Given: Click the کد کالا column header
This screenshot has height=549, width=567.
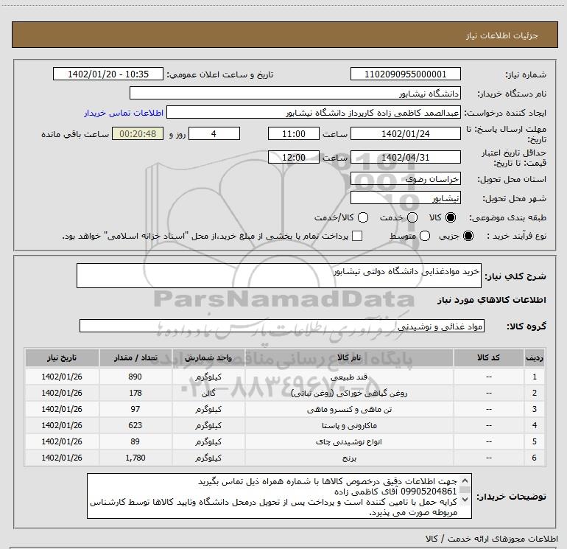Looking at the screenshot, I should coord(488,357).
